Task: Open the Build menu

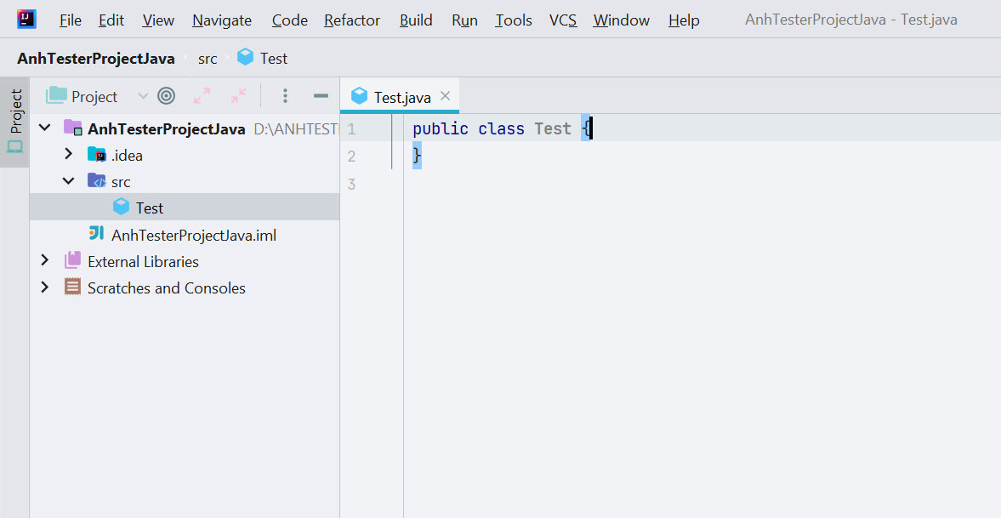Action: point(416,20)
